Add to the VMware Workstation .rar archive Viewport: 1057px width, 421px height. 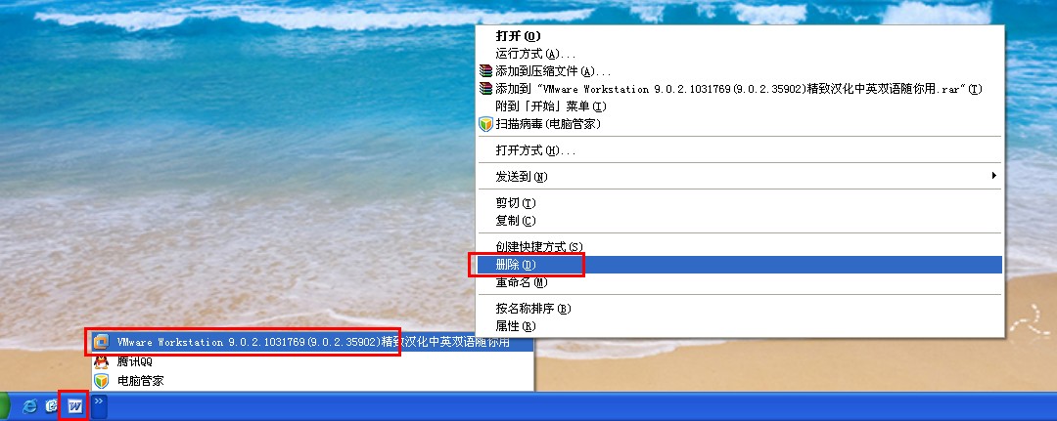click(740, 89)
